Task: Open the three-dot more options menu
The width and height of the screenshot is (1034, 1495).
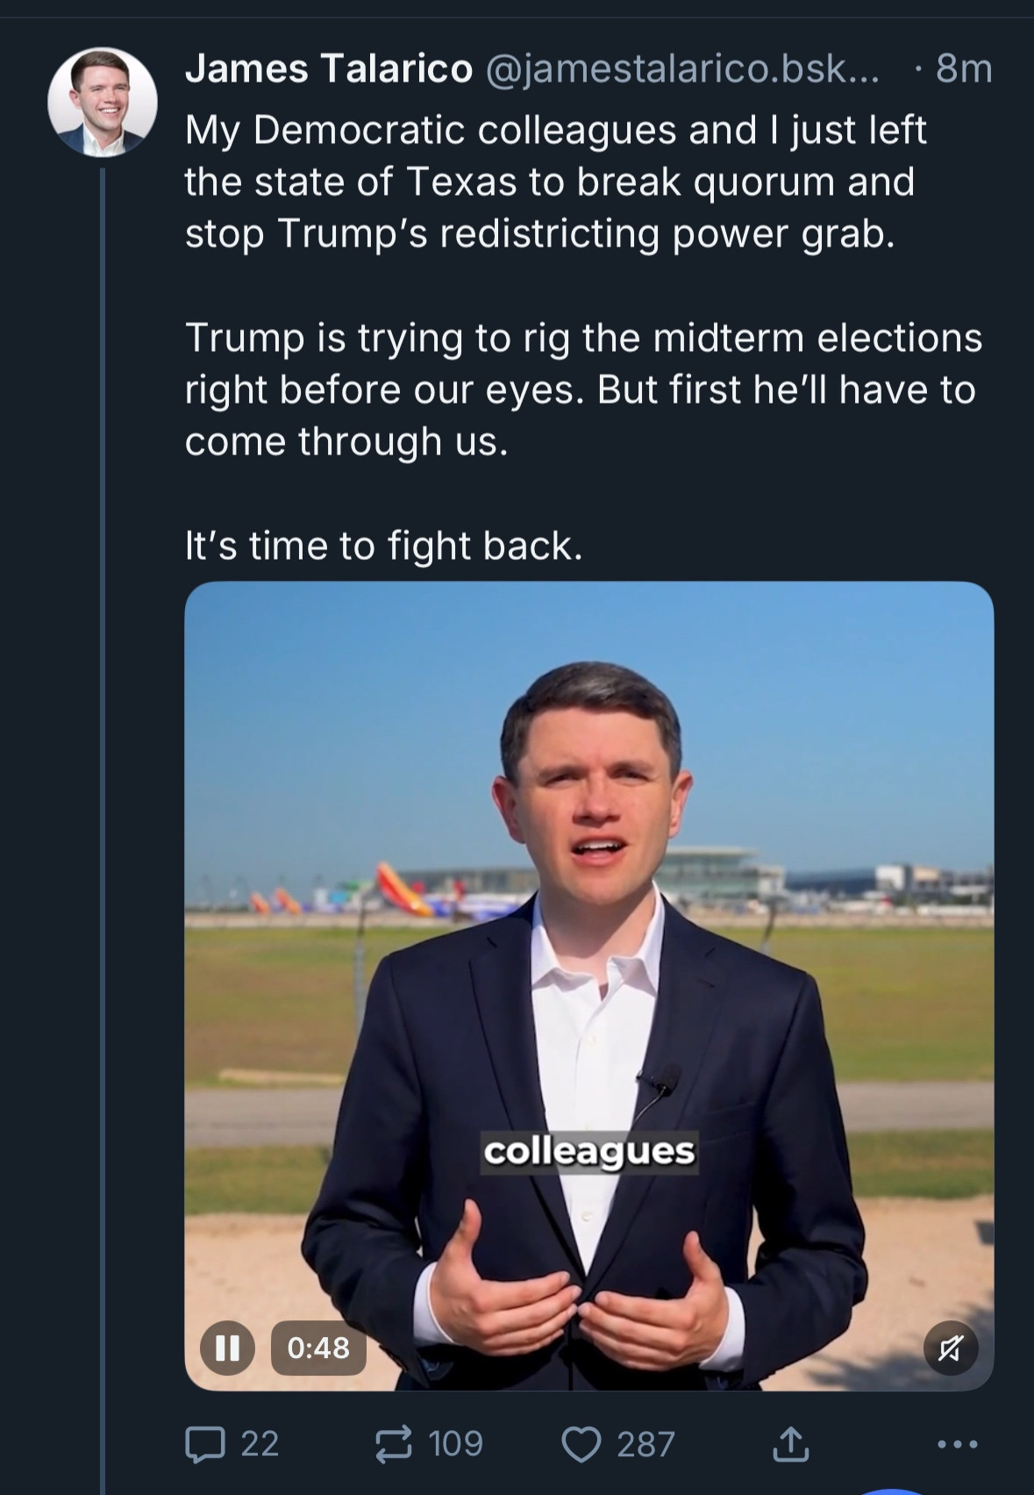Action: (x=957, y=1443)
